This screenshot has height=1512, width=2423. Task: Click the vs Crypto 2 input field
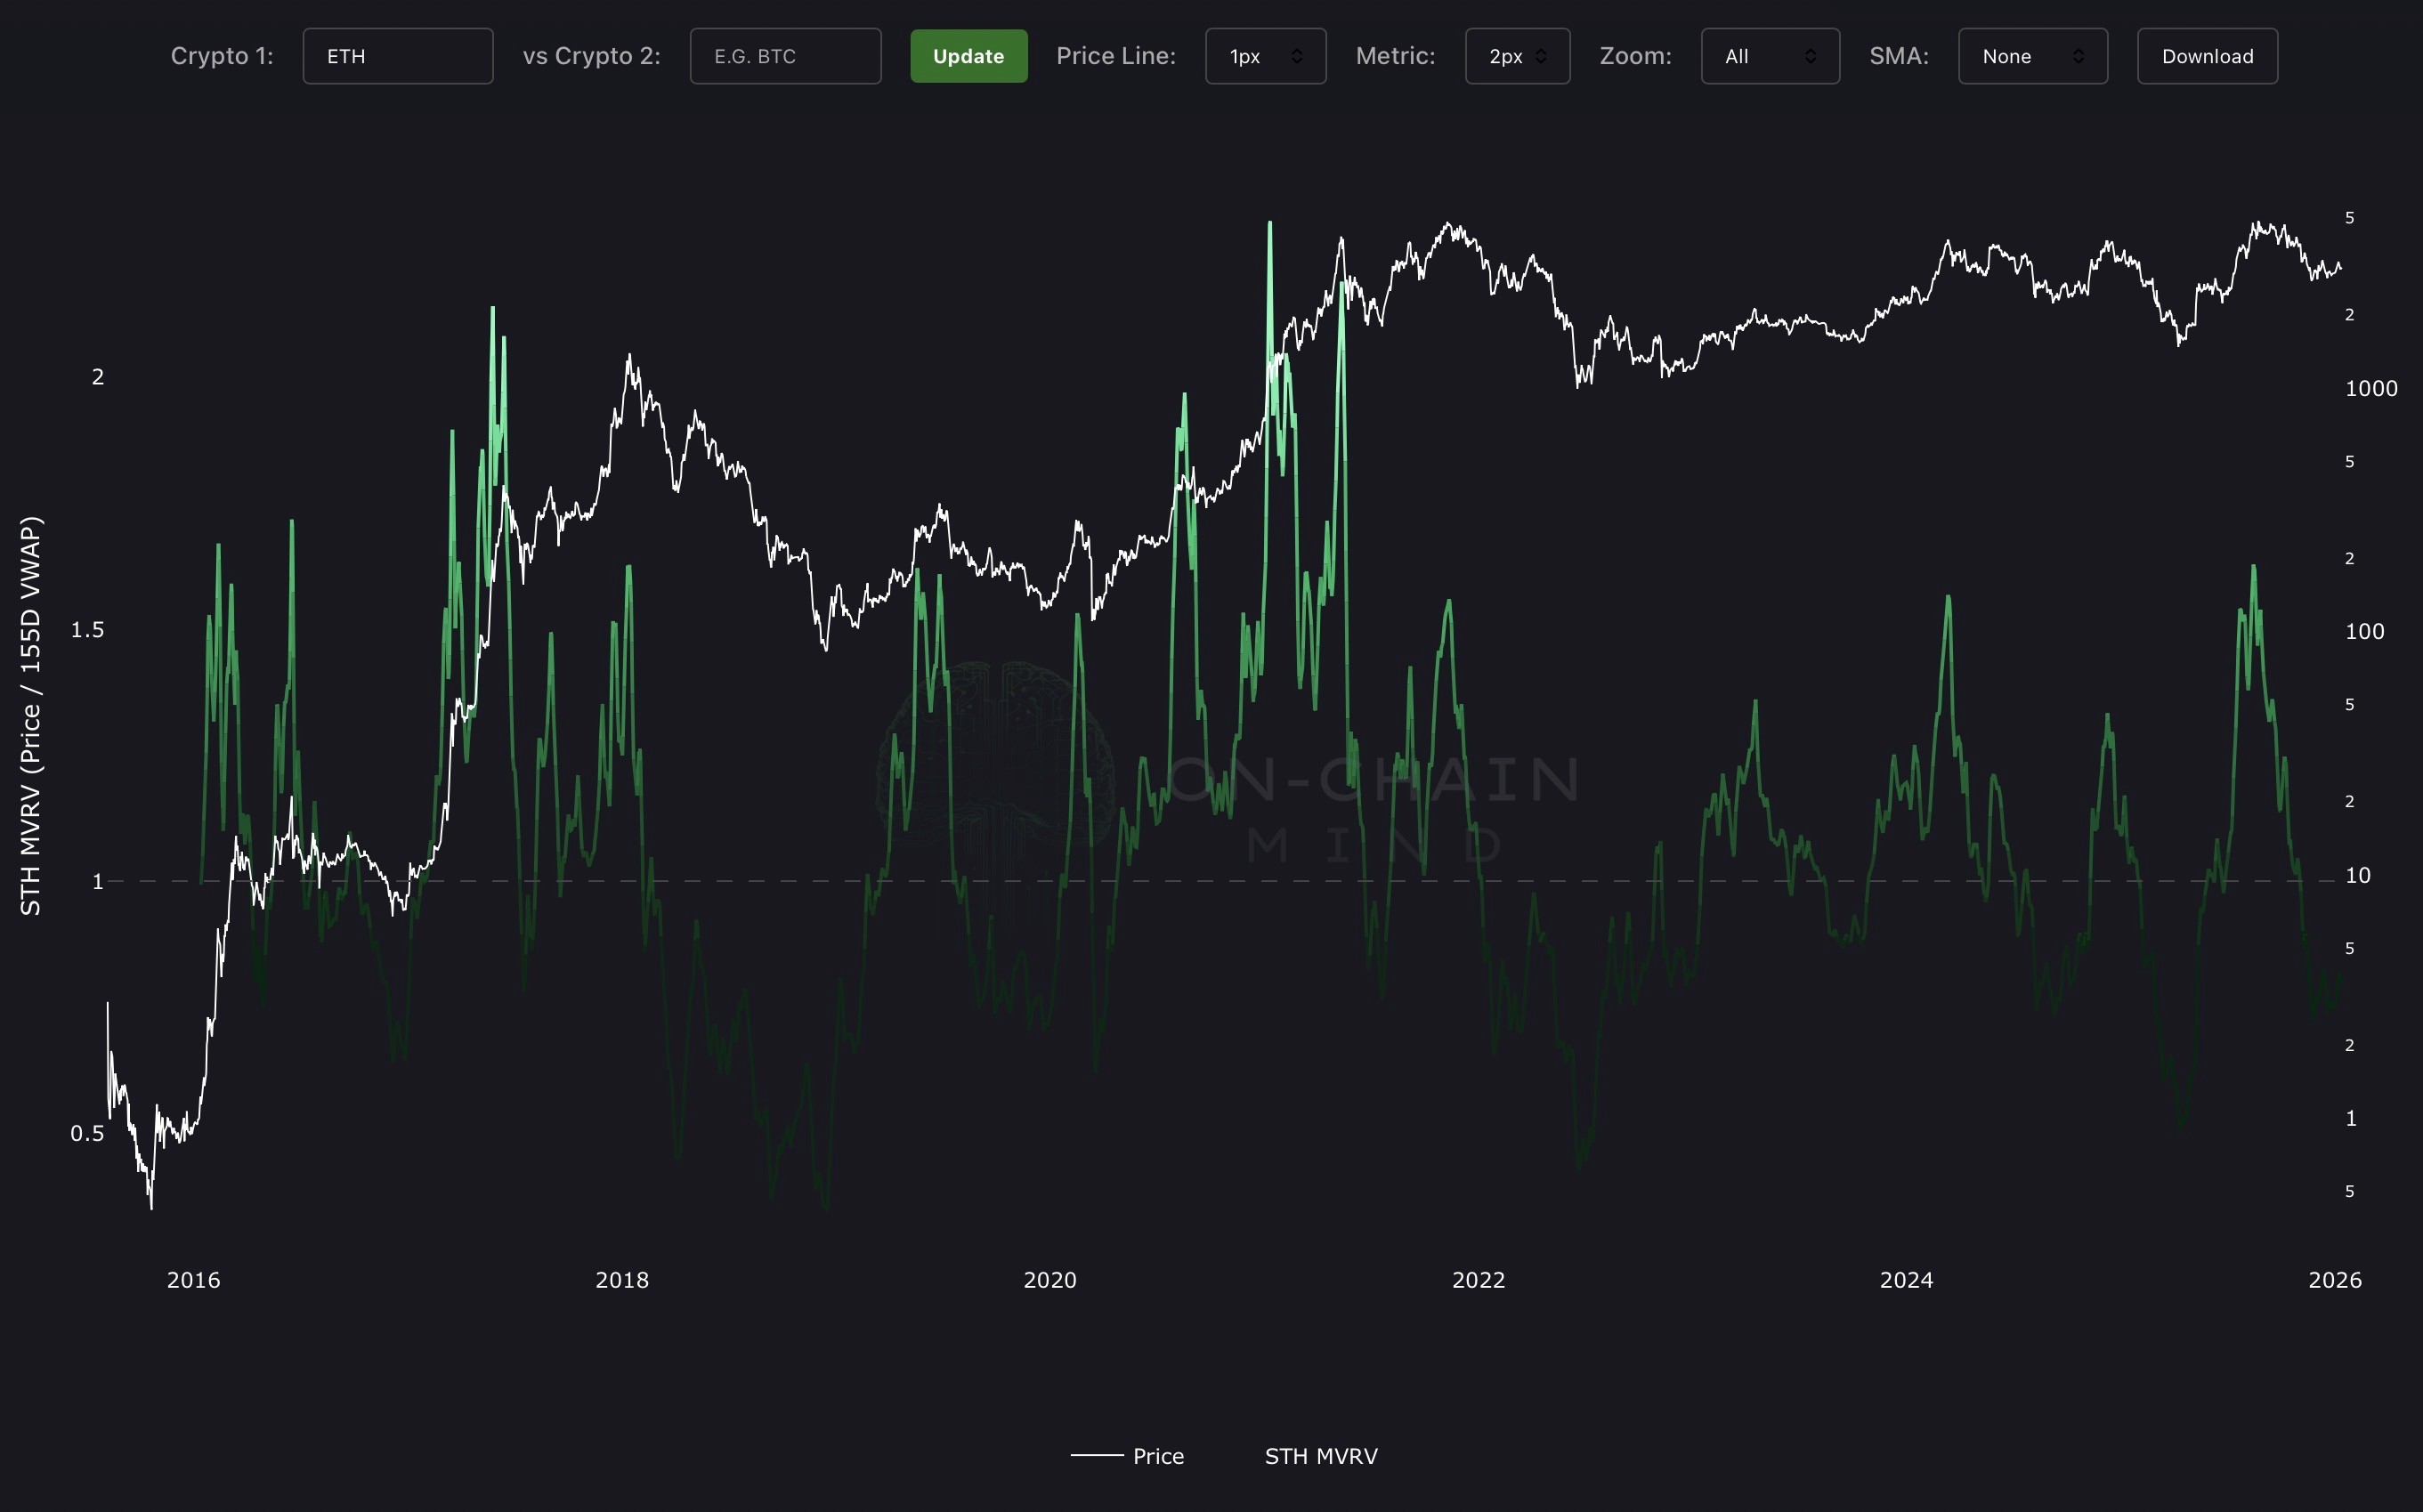(785, 56)
